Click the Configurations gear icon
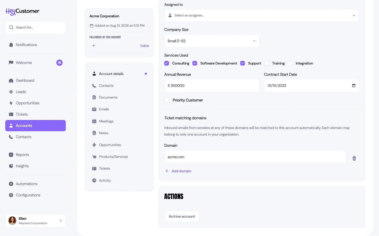 coord(11,195)
